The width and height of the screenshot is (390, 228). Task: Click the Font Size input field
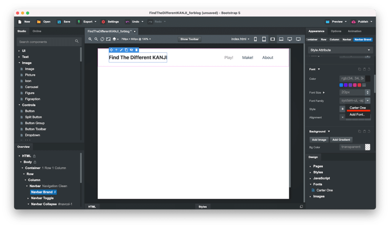pyautogui.click(x=352, y=92)
